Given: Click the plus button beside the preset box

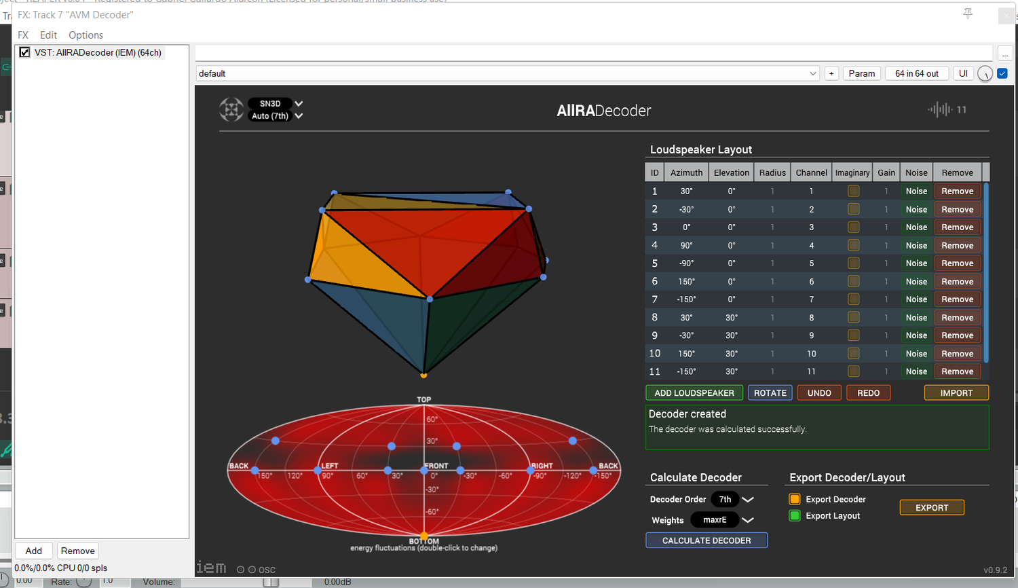Looking at the screenshot, I should 831,73.
